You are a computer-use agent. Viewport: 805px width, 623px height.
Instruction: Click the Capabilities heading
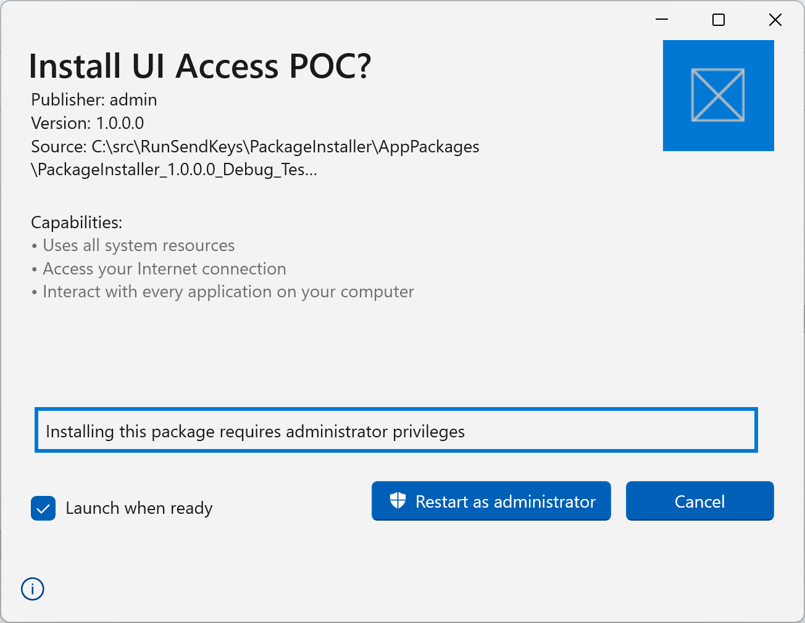click(77, 223)
